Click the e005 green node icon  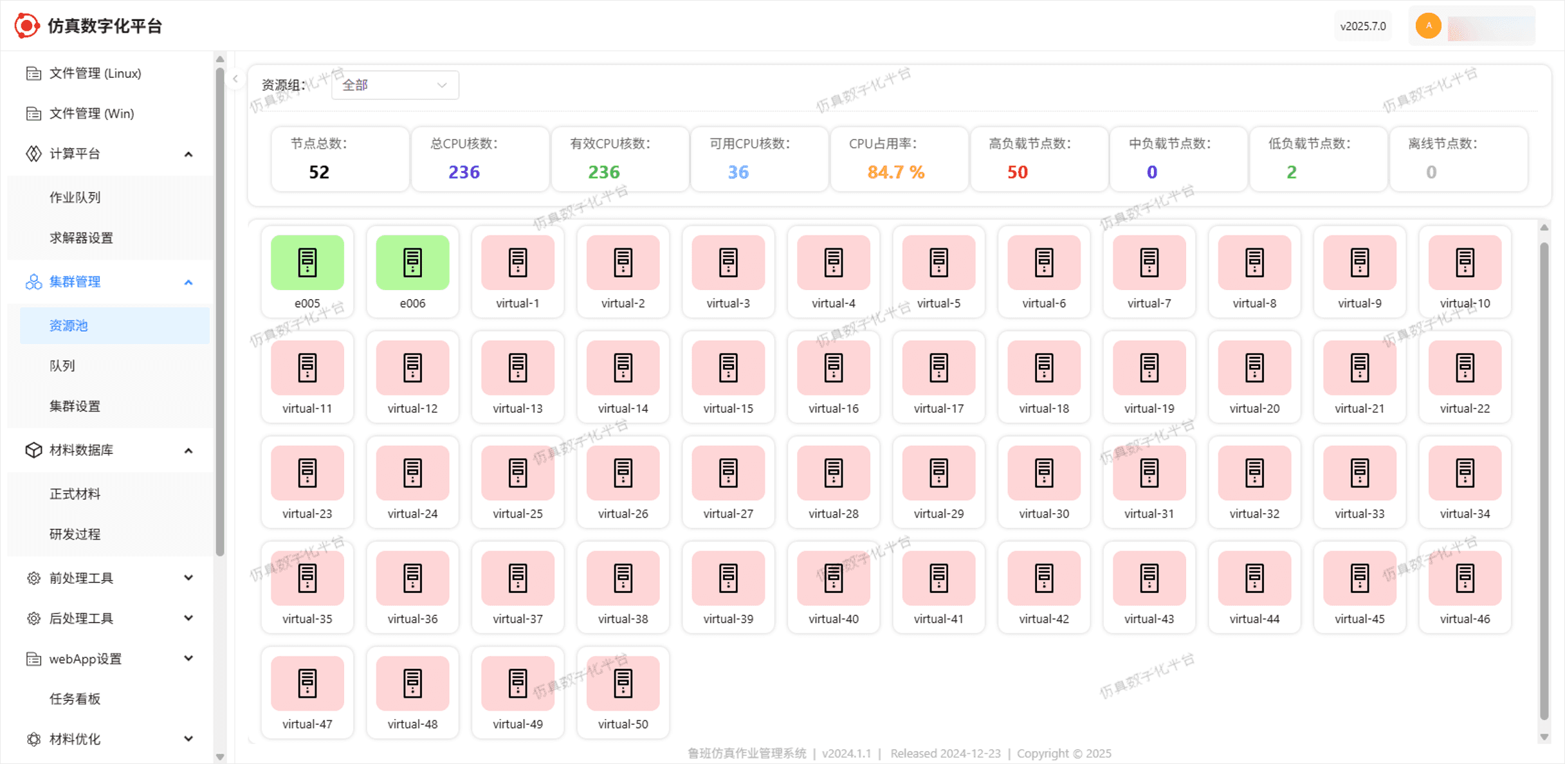pyautogui.click(x=307, y=262)
